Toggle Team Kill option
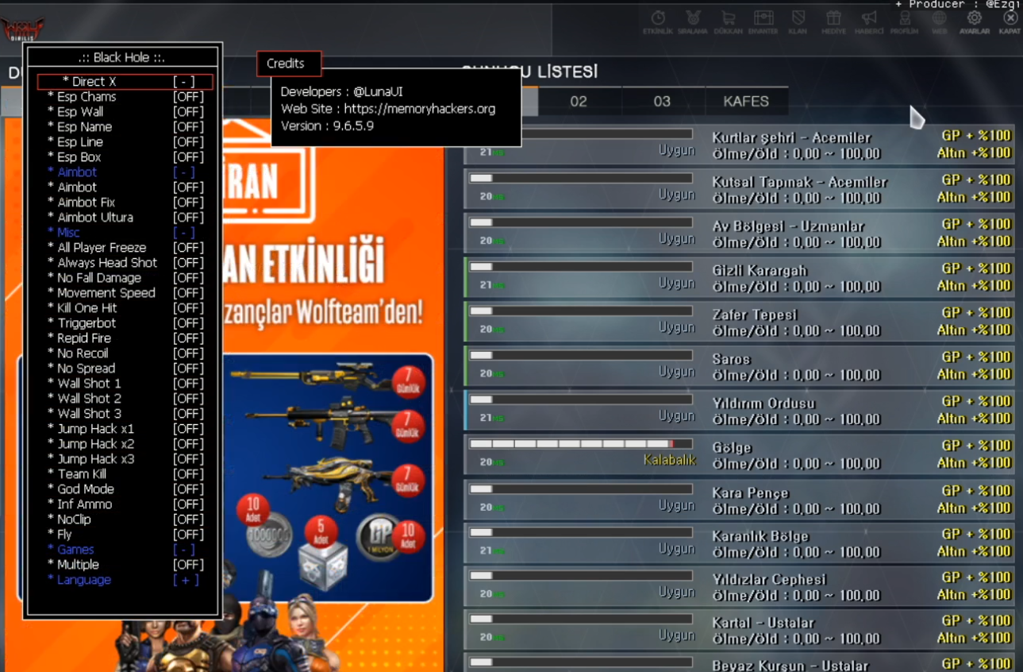Image resolution: width=1023 pixels, height=672 pixels. pos(125,474)
